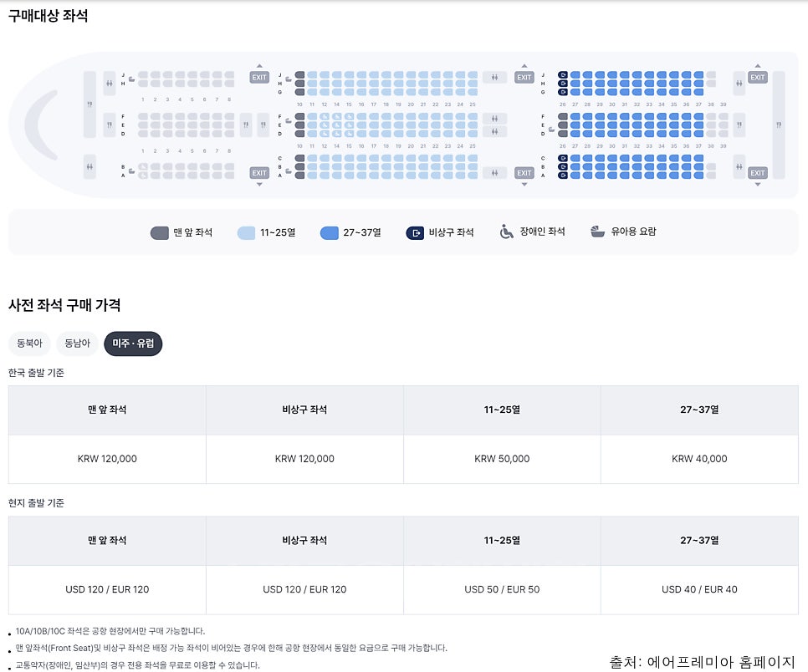Select the 미주·유럽 tab
This screenshot has width=808, height=672.
132,344
